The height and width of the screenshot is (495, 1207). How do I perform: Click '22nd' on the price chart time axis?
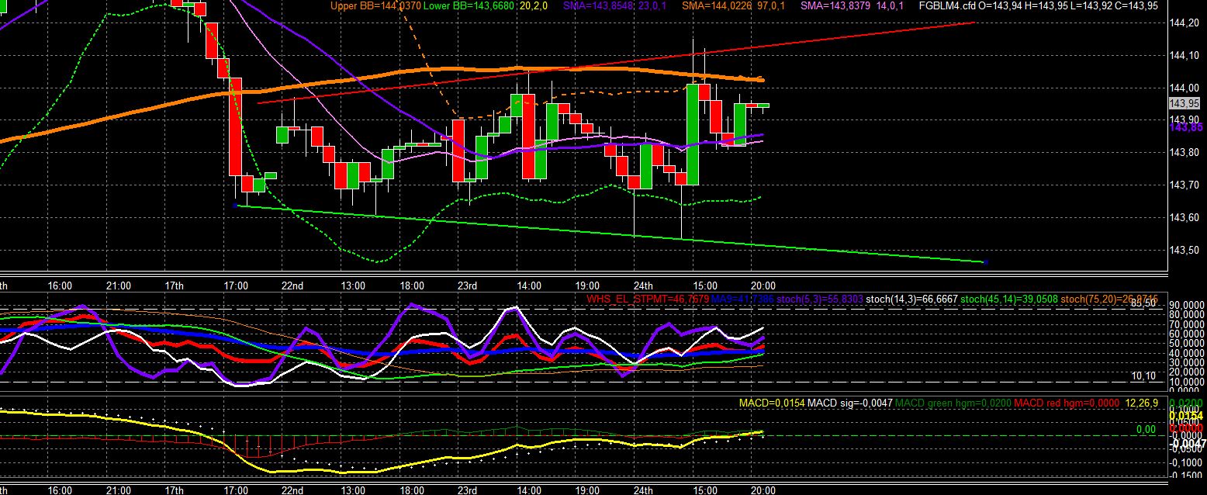(x=292, y=286)
